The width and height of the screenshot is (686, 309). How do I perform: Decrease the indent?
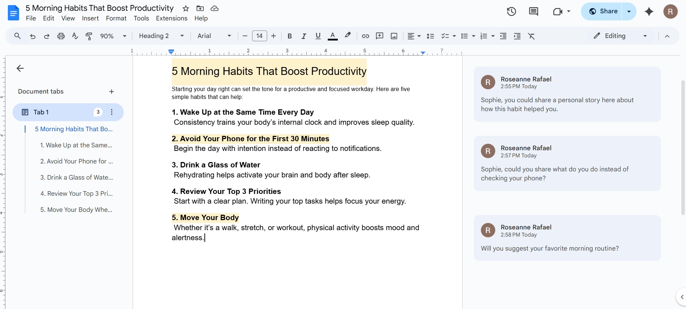pyautogui.click(x=503, y=36)
